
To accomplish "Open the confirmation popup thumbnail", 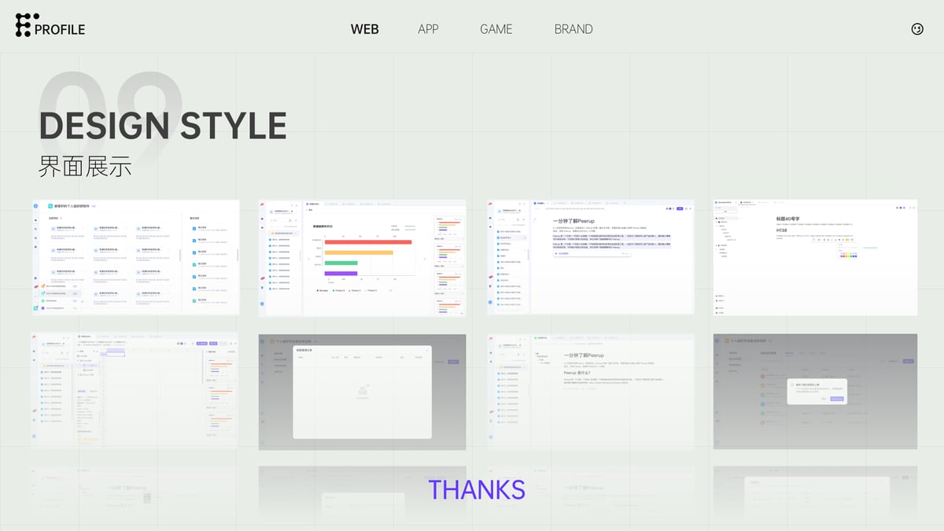I will coord(815,392).
